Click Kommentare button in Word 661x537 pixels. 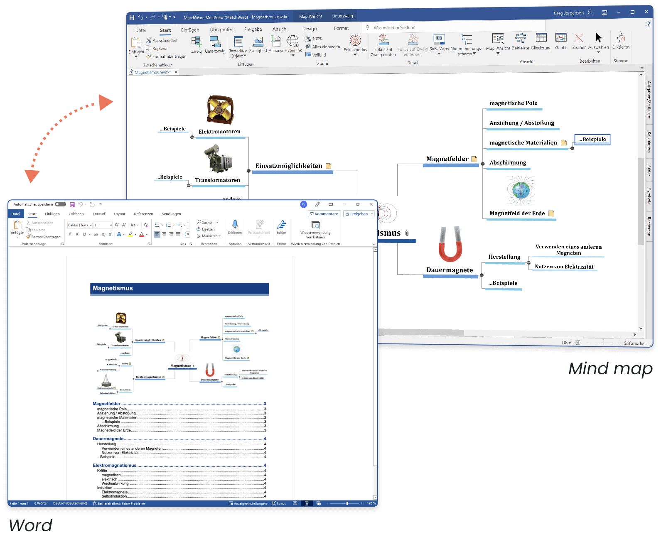point(324,214)
